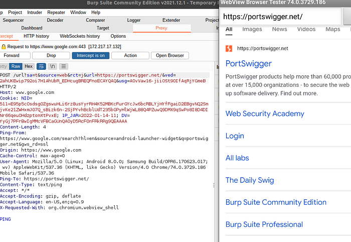Click the 'Accept-Encoding: gzip, deflate' header line
Screen dimensions: 351x242
point(41,196)
